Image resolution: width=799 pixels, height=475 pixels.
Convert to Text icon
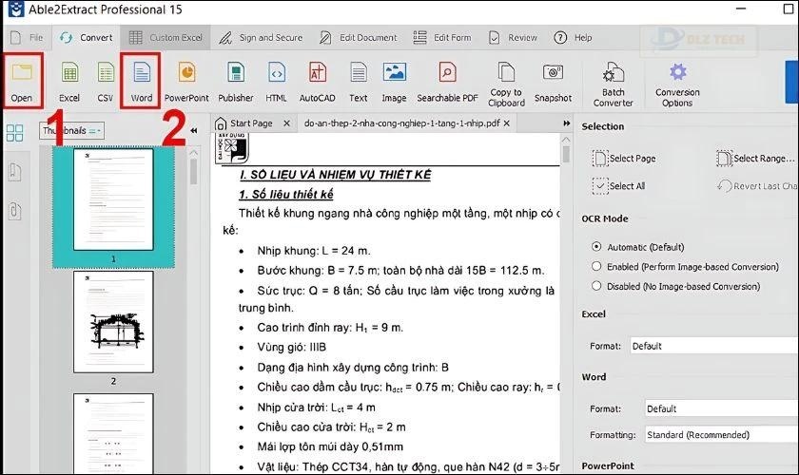(359, 73)
